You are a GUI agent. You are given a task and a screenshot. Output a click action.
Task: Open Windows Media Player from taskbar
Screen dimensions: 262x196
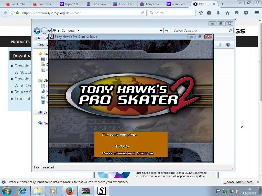(53, 191)
